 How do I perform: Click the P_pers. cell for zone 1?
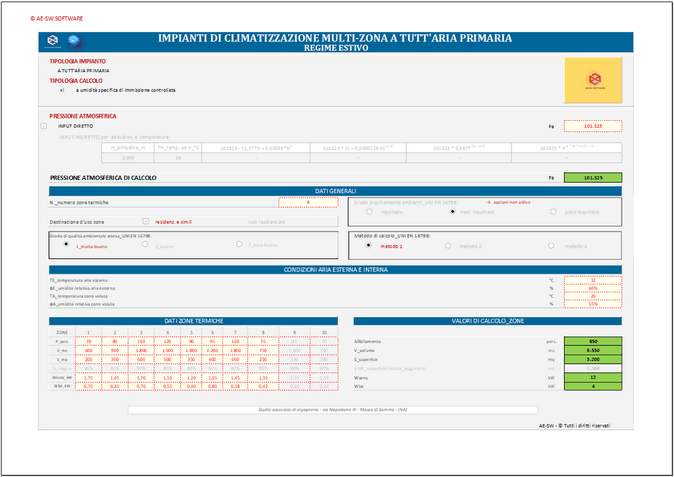point(88,342)
